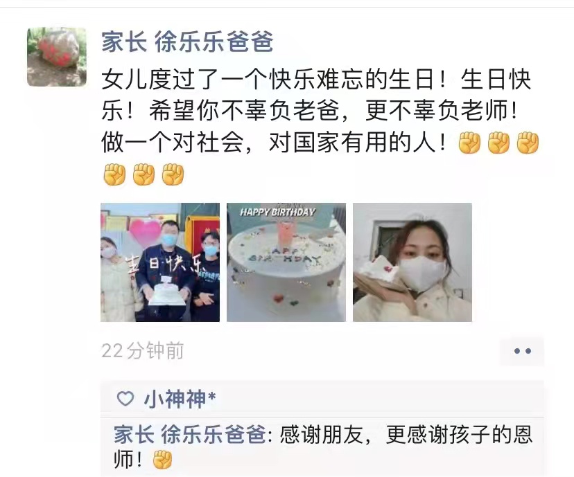The width and height of the screenshot is (574, 477).
Task: Tap the last fist emoji on the second emoji row
Action: (173, 174)
